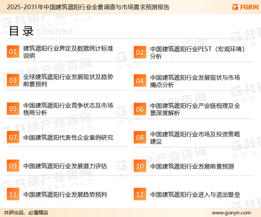
Task: Select the orange 11 number badge
Action: point(13,194)
